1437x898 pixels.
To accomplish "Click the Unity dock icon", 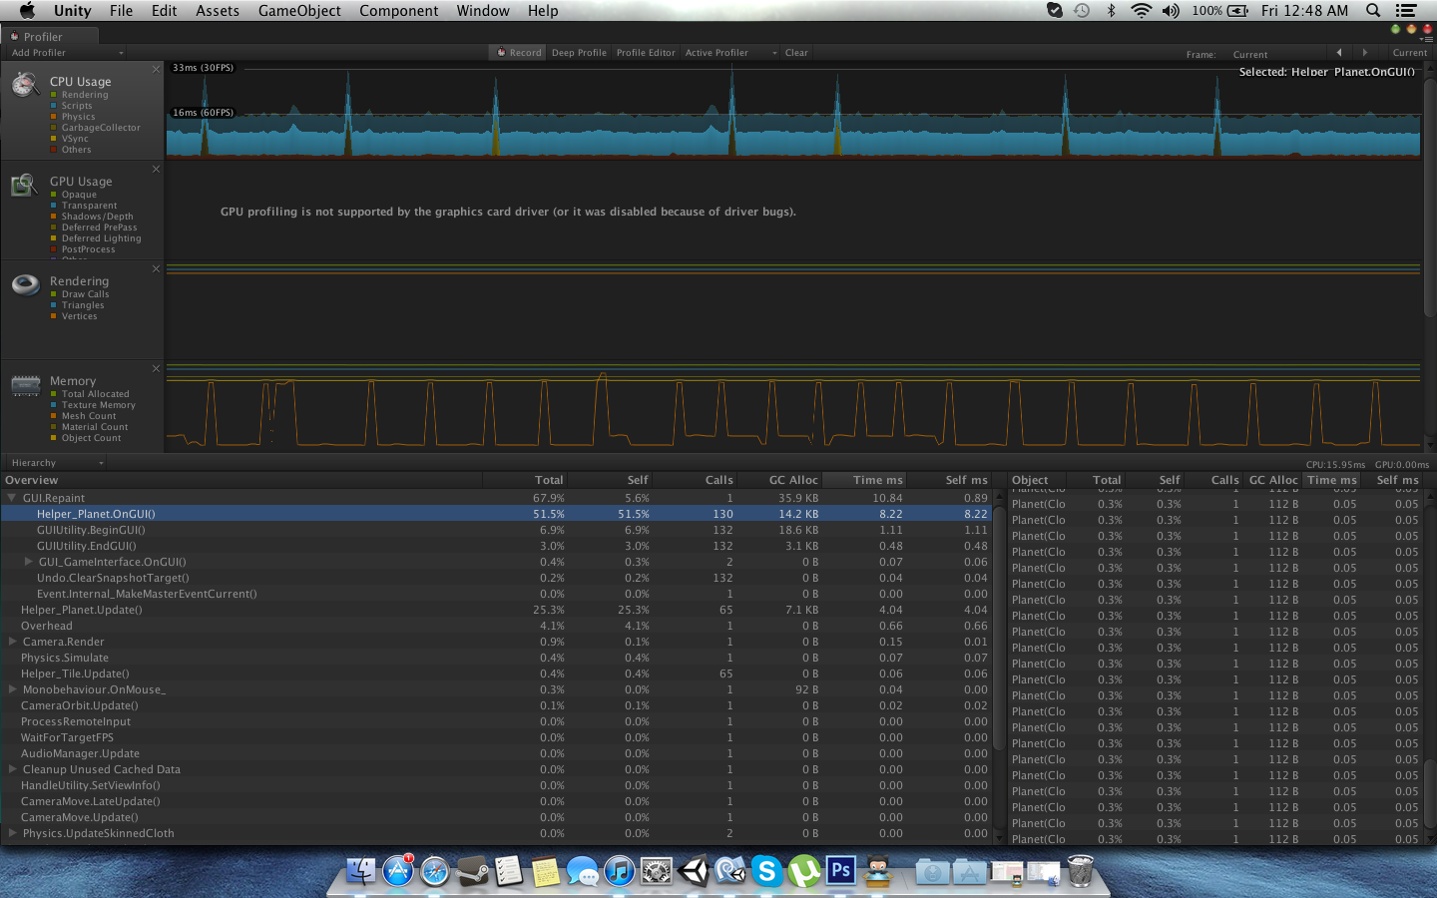I will click(x=693, y=871).
